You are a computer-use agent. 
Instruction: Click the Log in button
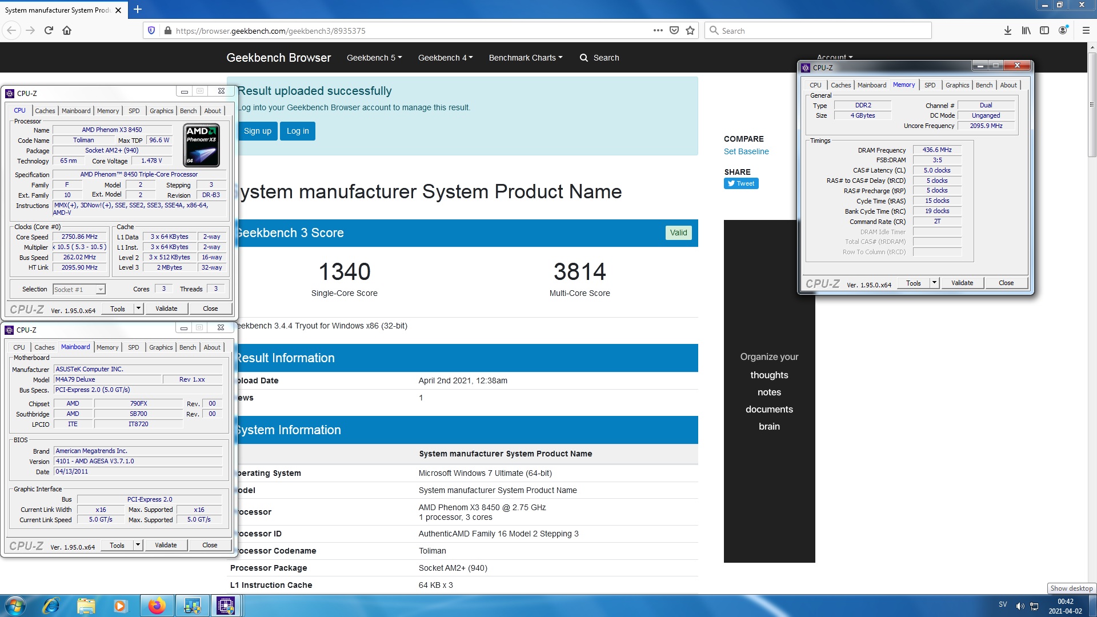pyautogui.click(x=298, y=131)
